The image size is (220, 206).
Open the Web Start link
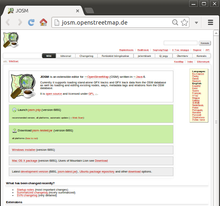coord(78,118)
